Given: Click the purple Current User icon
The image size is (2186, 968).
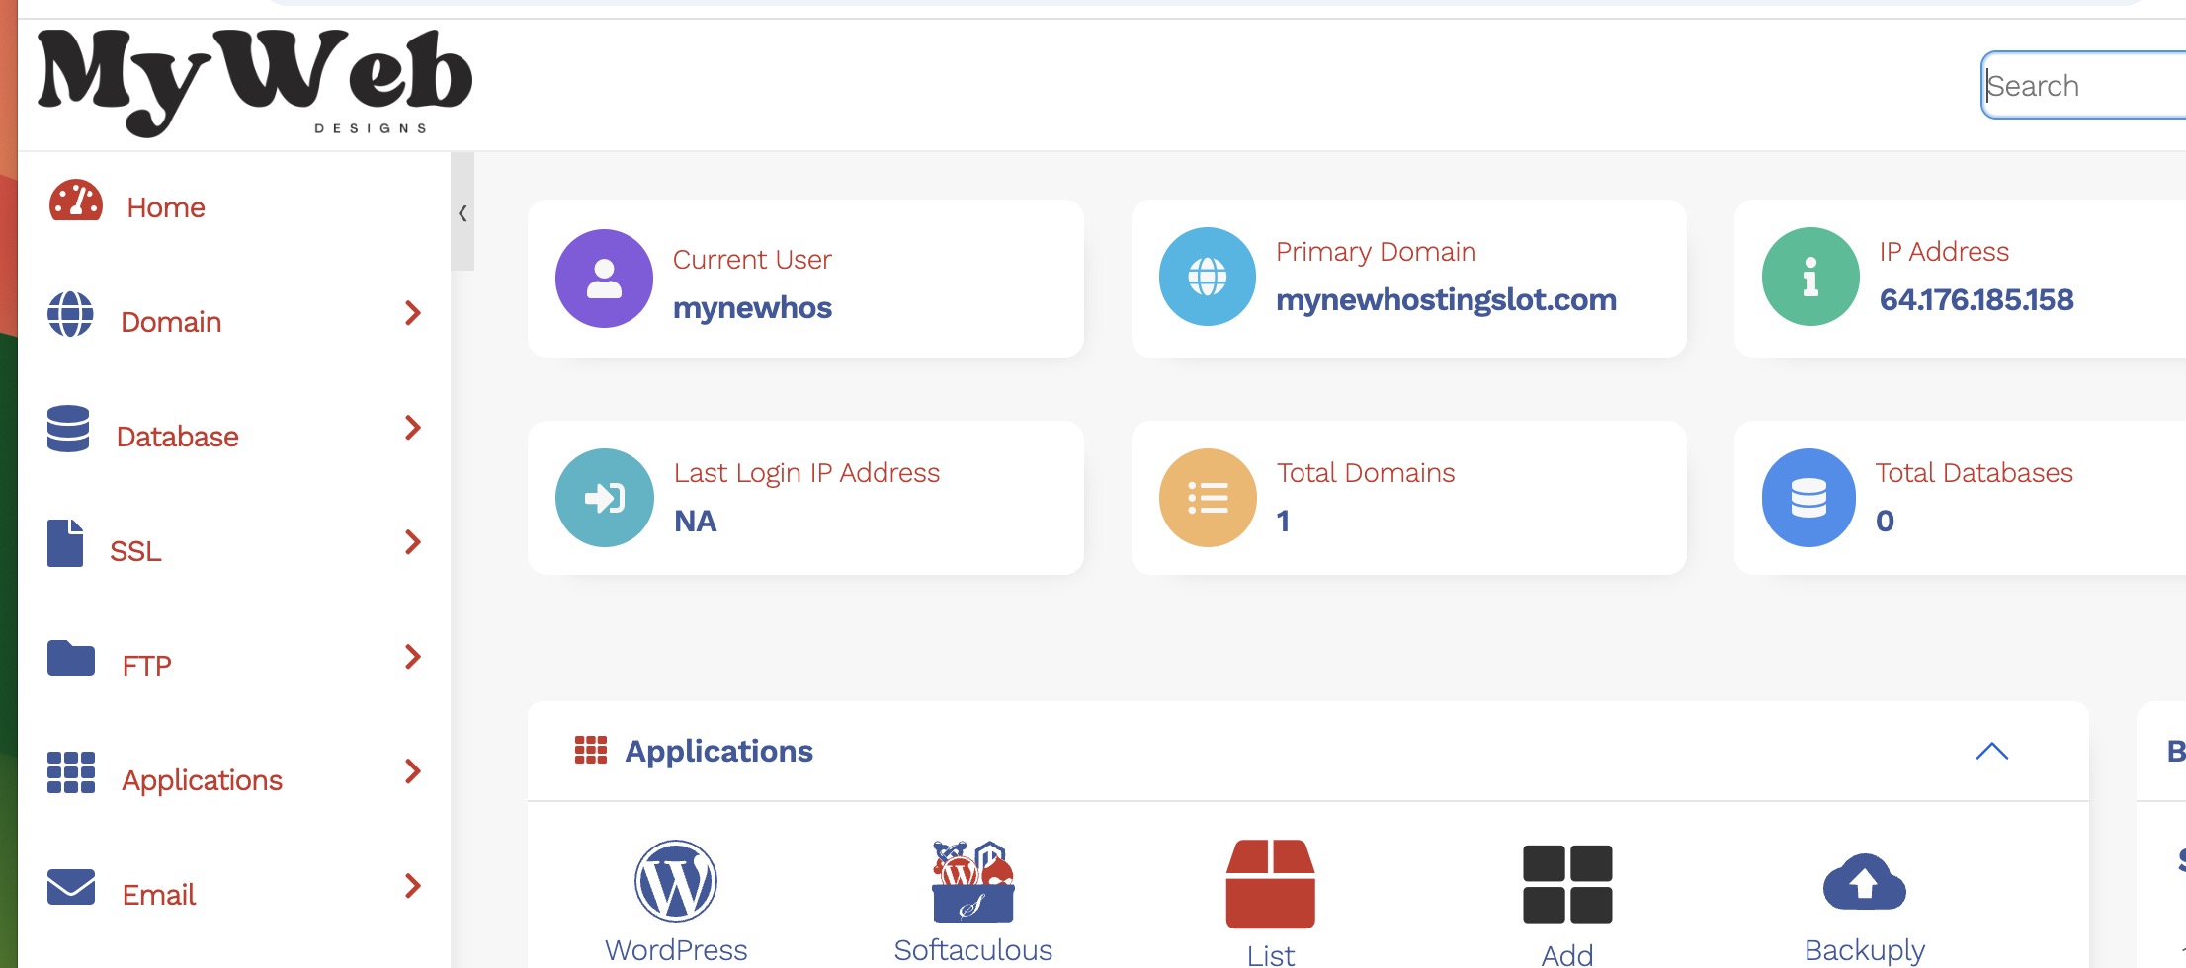Looking at the screenshot, I should click(x=604, y=279).
